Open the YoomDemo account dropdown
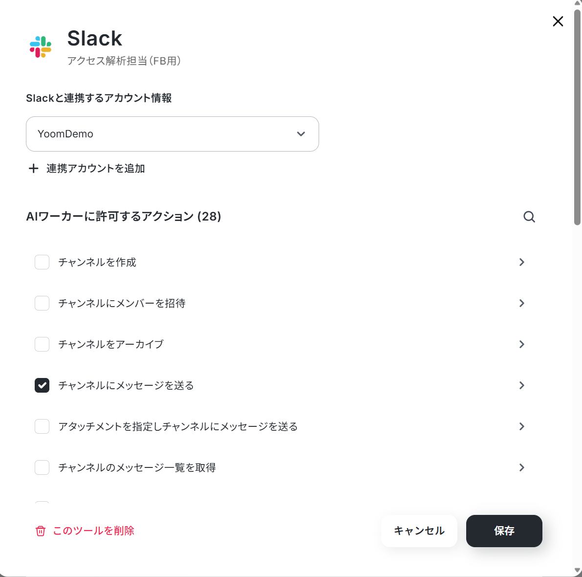 [x=172, y=134]
